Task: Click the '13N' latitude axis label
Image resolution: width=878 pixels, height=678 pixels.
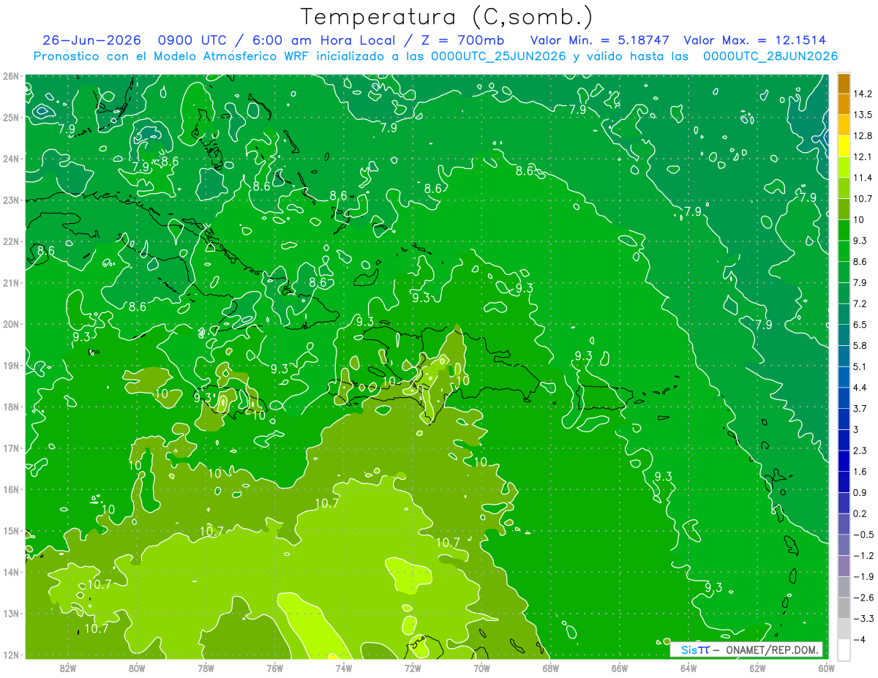Action: (x=11, y=614)
